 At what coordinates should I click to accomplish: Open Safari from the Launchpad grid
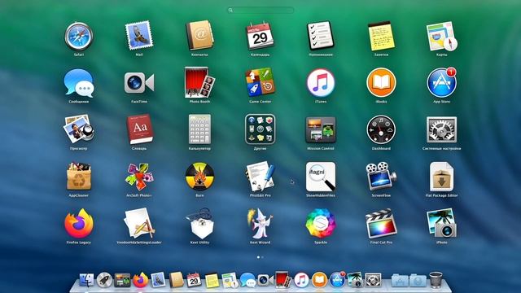[x=79, y=36]
